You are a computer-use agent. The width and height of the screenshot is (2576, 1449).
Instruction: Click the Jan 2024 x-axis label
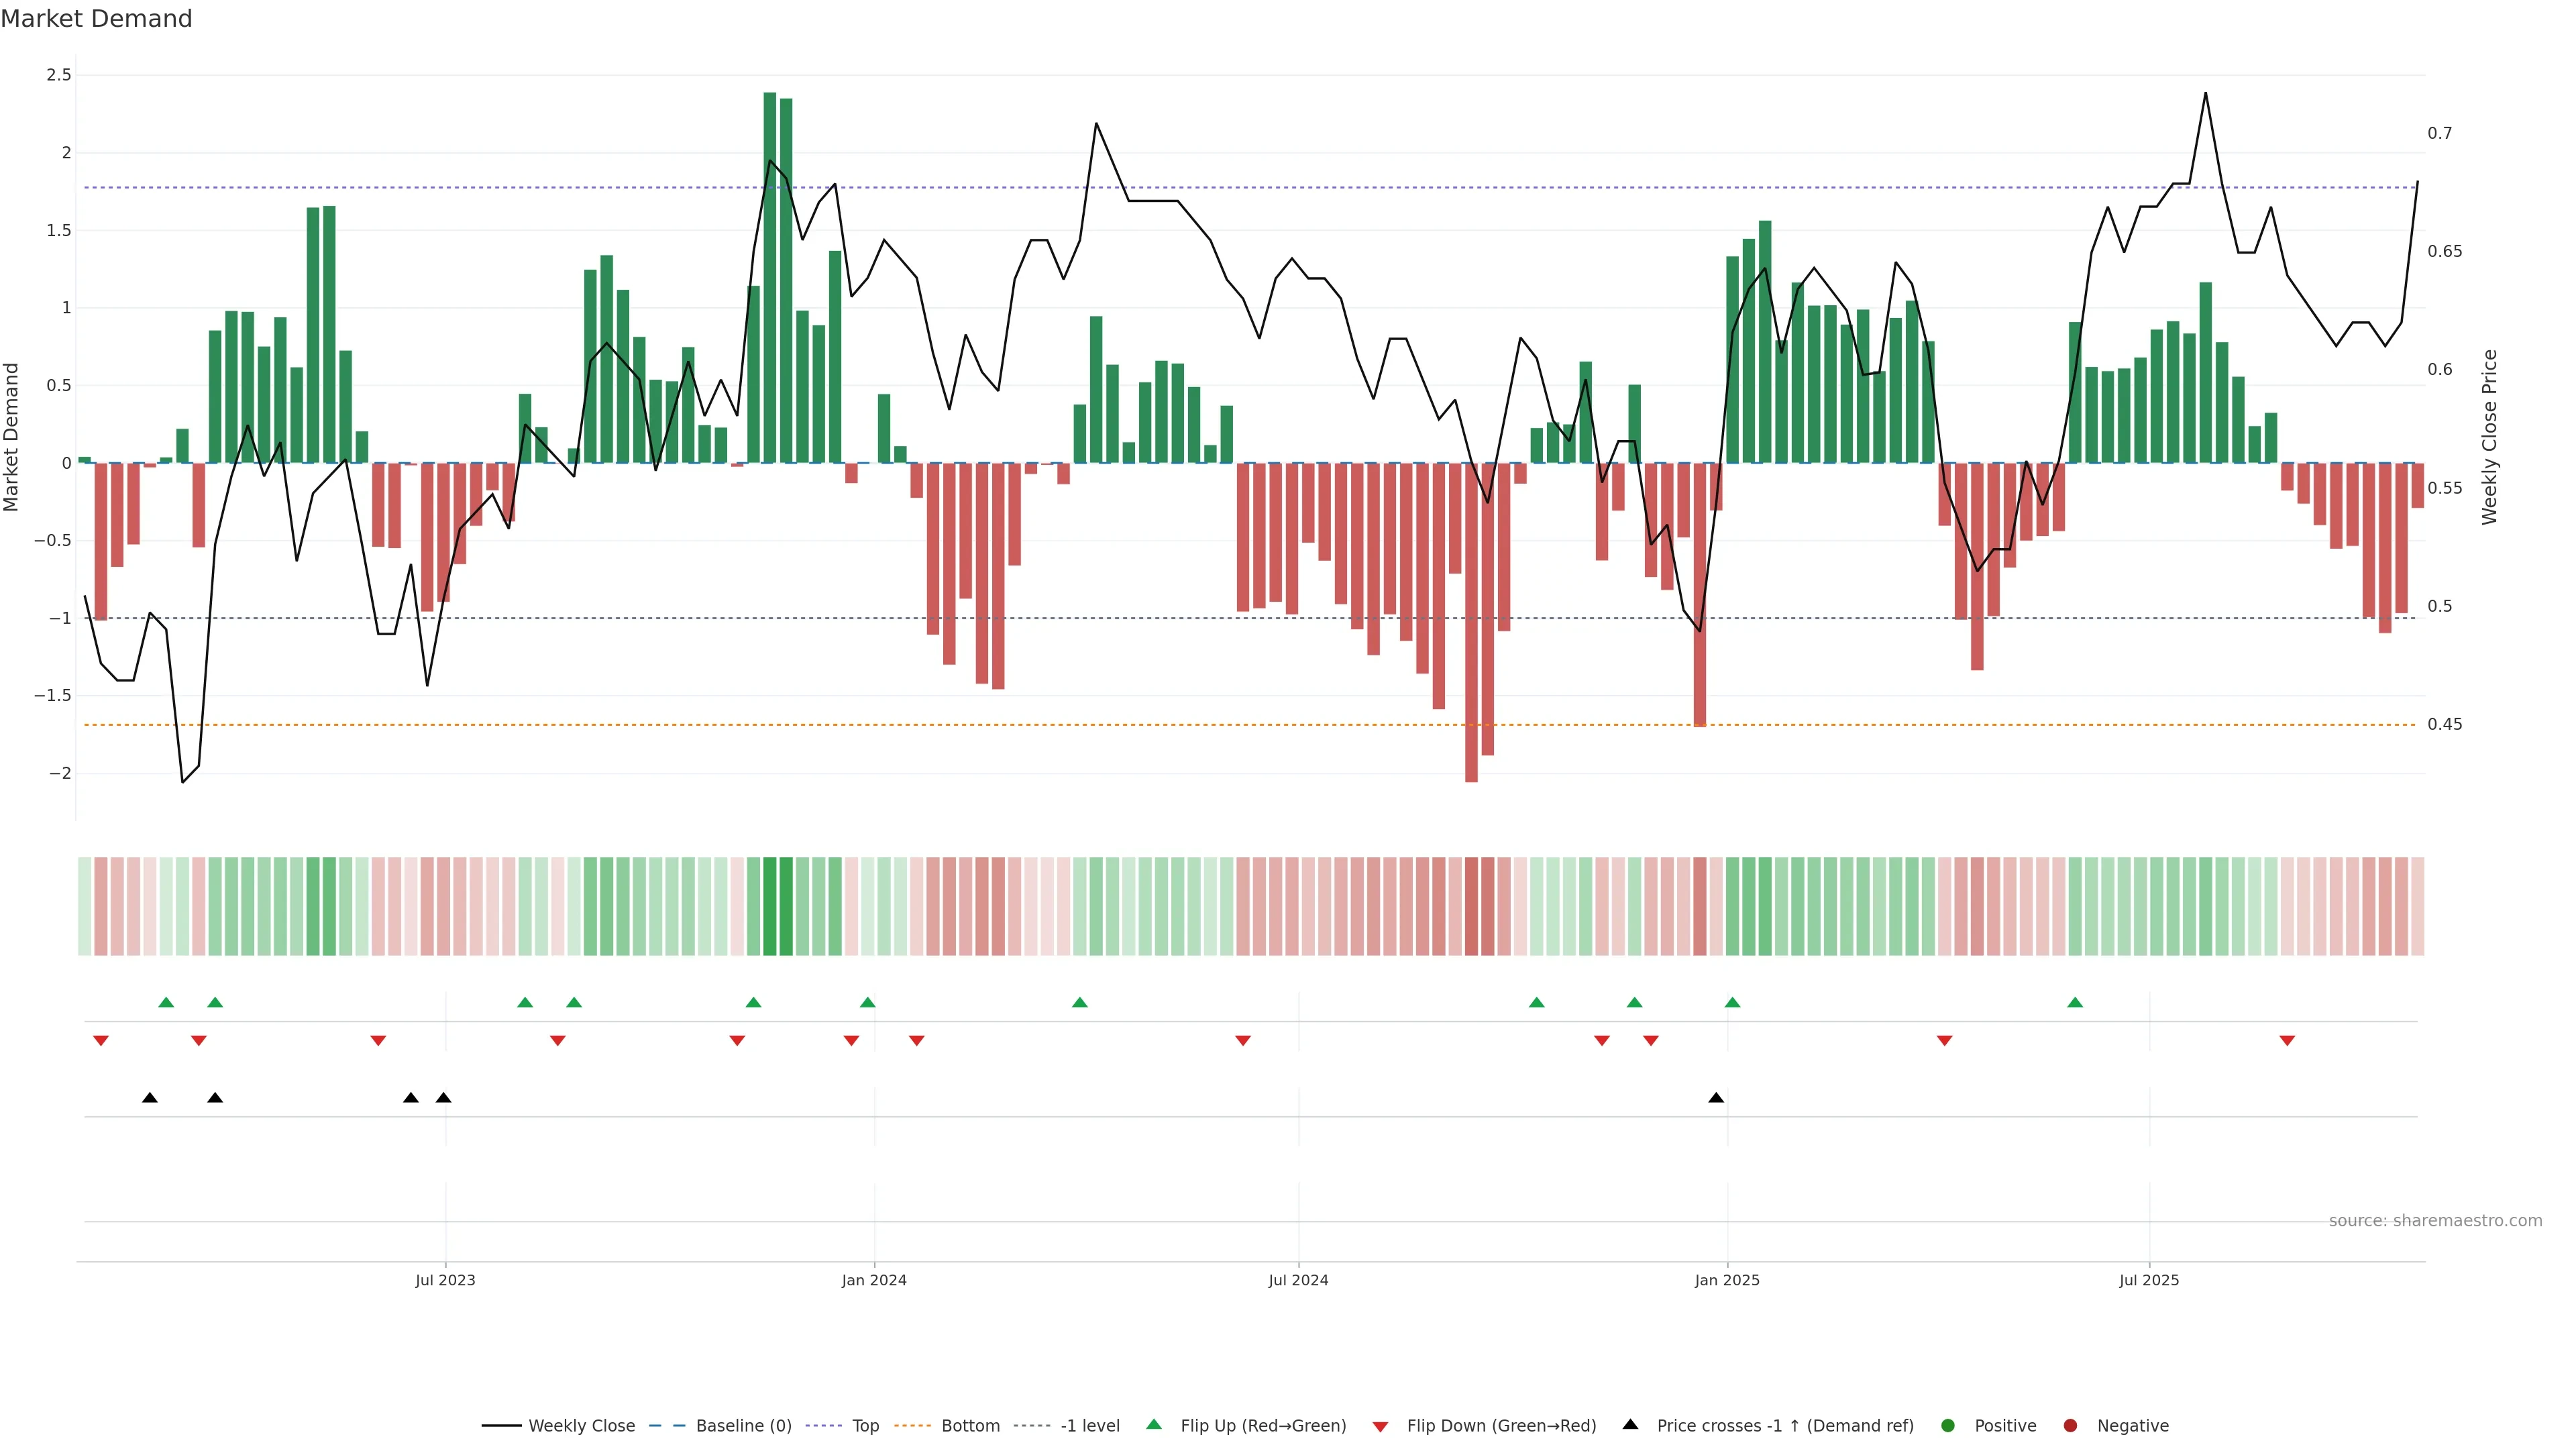click(874, 1280)
